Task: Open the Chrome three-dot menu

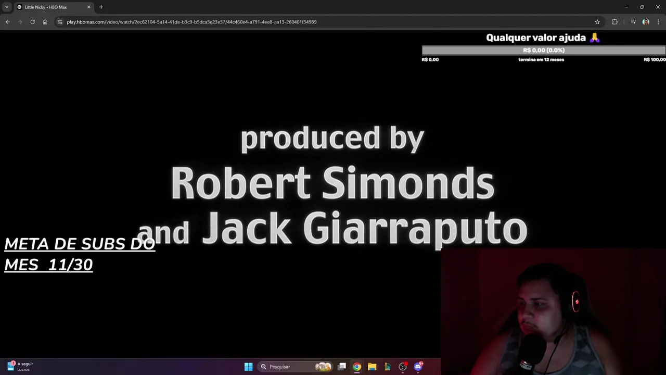Action: coord(658,22)
